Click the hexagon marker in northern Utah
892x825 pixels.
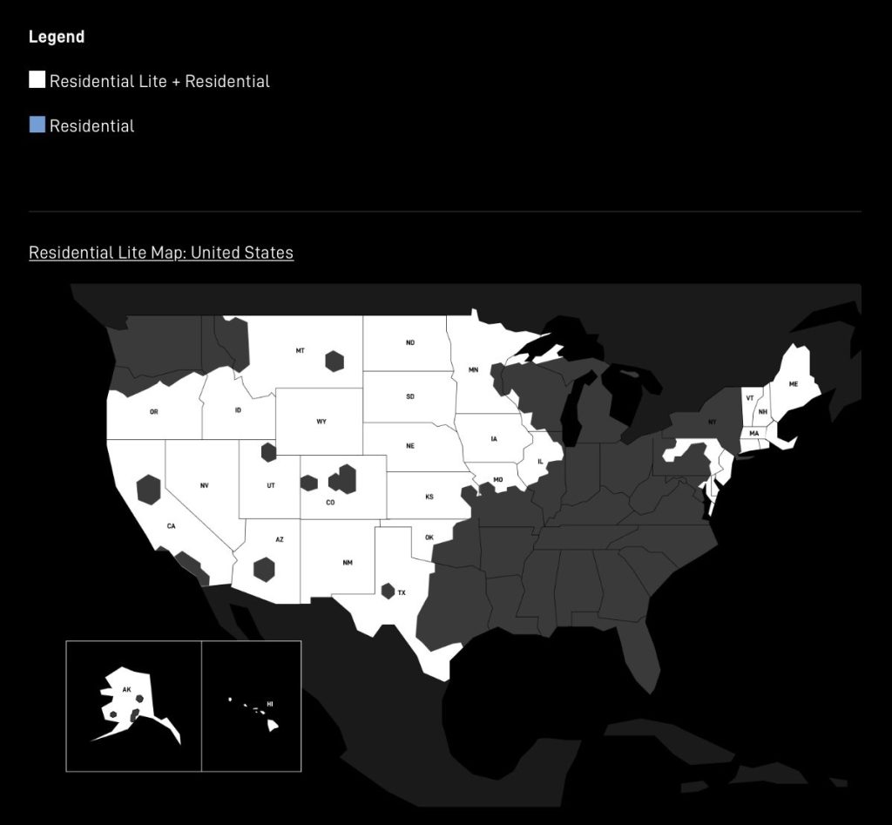268,452
